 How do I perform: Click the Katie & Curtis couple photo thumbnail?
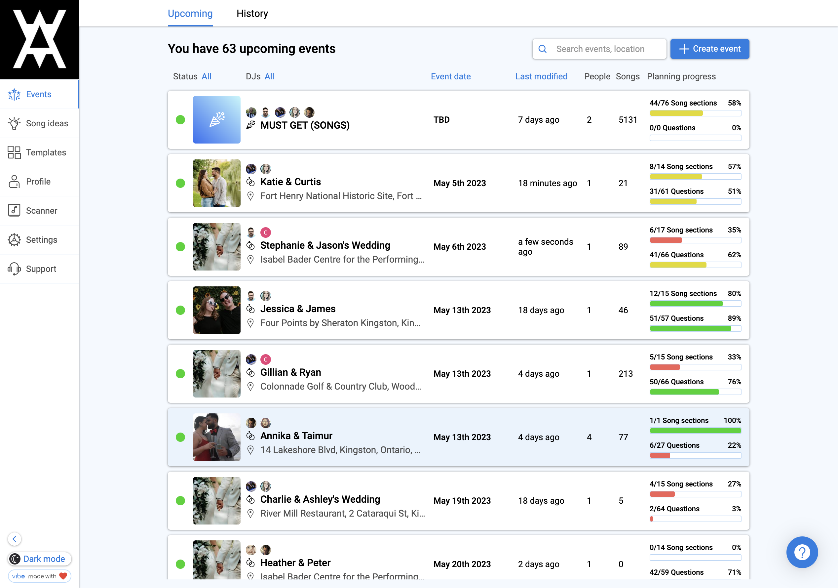[x=217, y=183]
